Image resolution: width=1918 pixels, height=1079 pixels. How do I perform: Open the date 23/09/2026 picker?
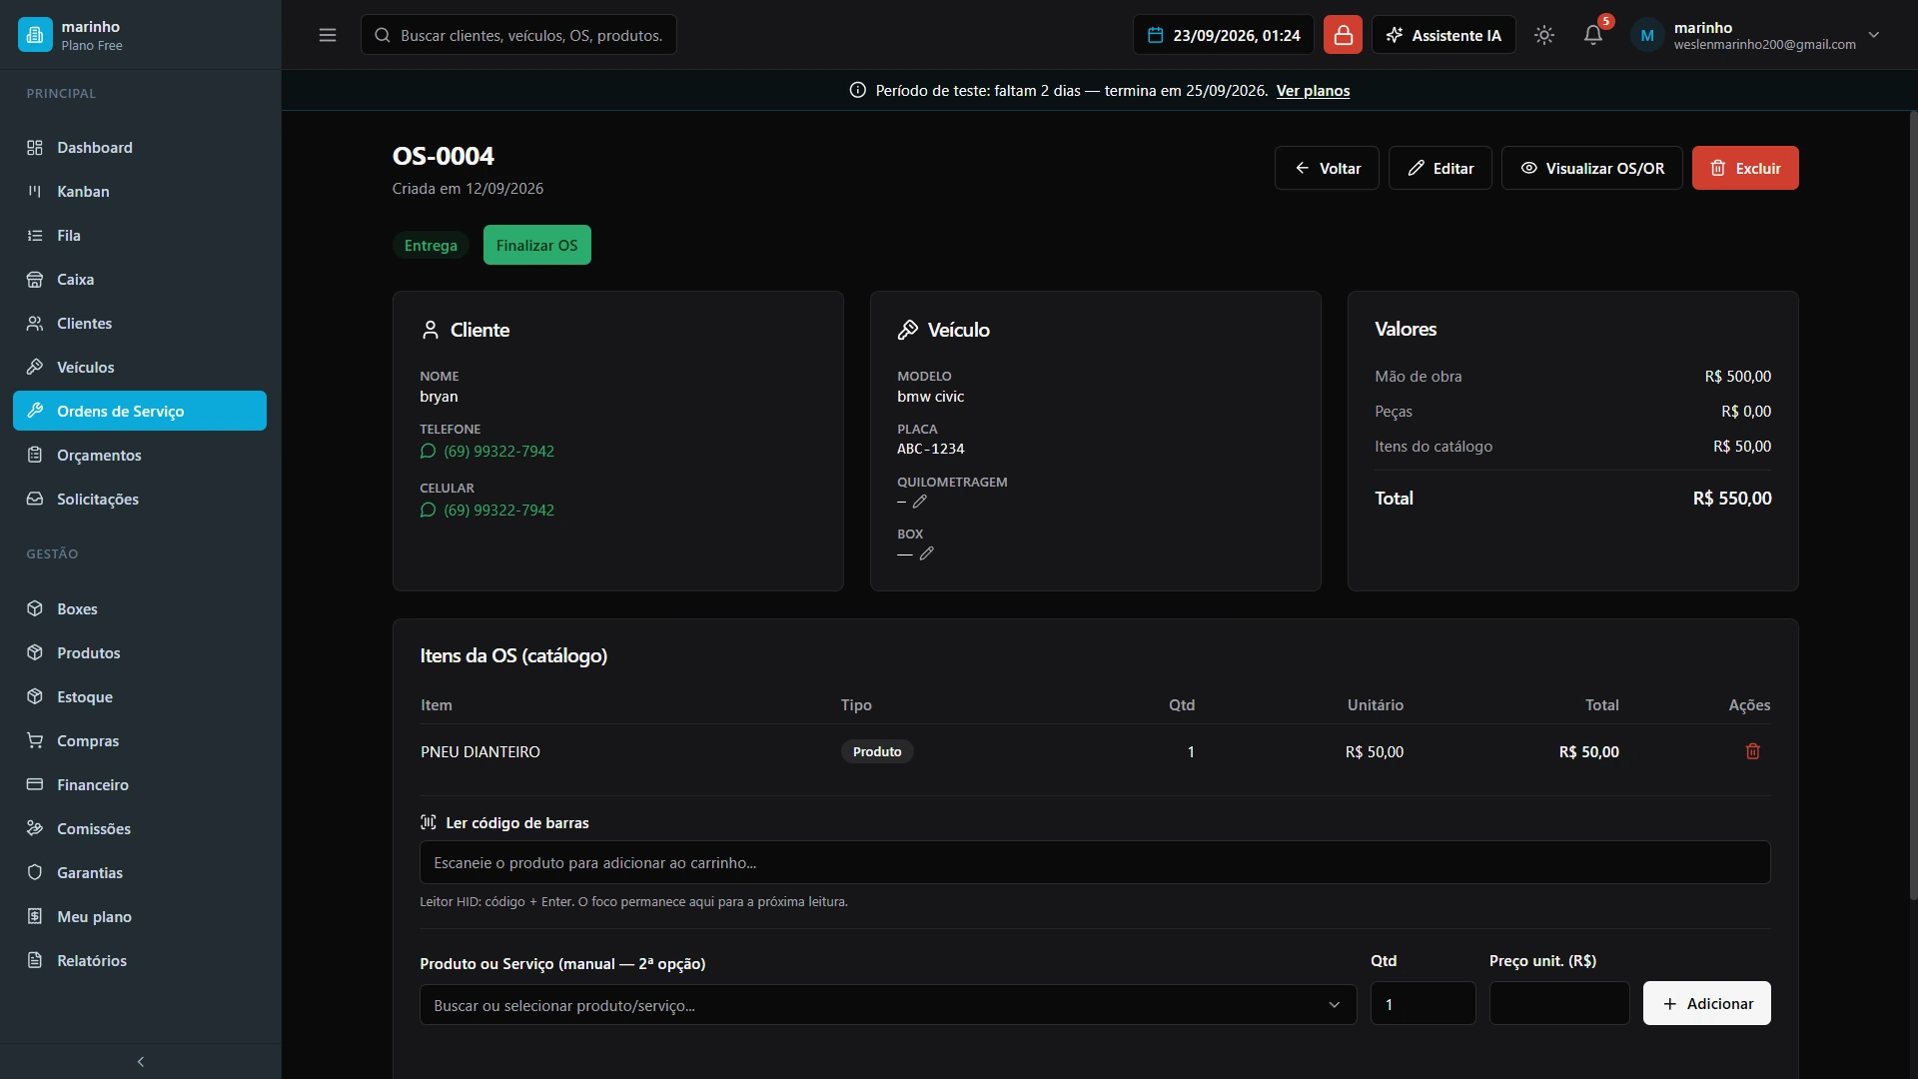click(x=1224, y=35)
